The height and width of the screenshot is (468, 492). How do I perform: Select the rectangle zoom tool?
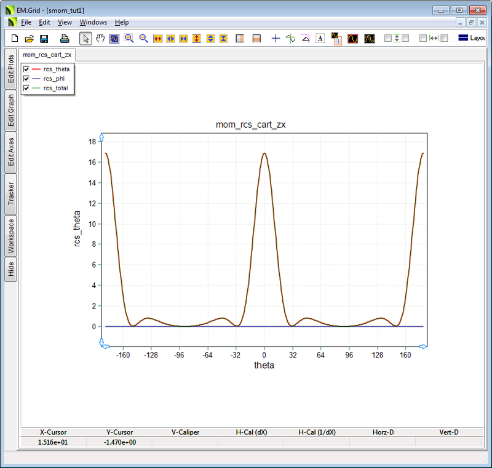[114, 38]
